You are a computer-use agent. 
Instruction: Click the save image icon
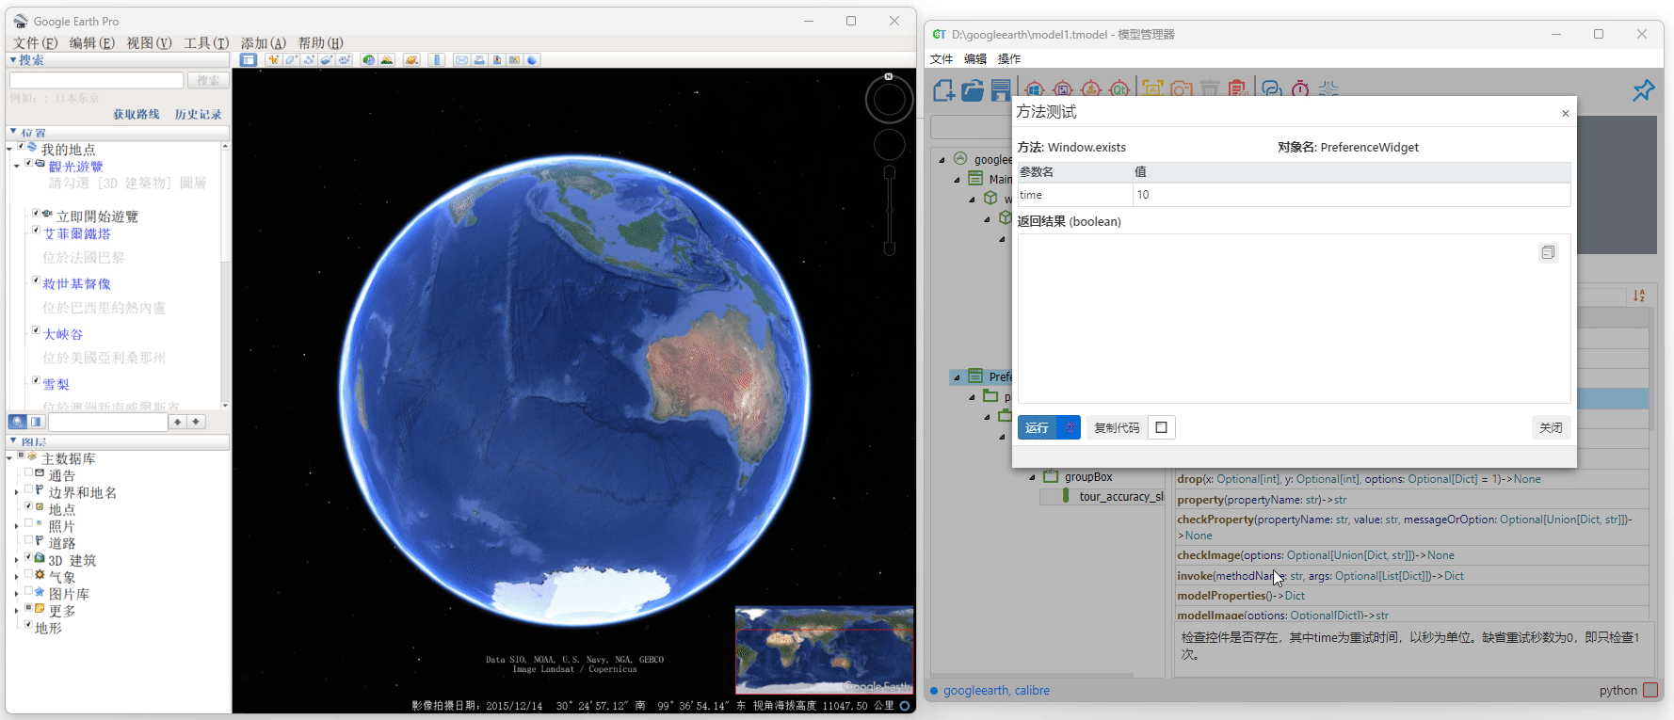coord(497,60)
